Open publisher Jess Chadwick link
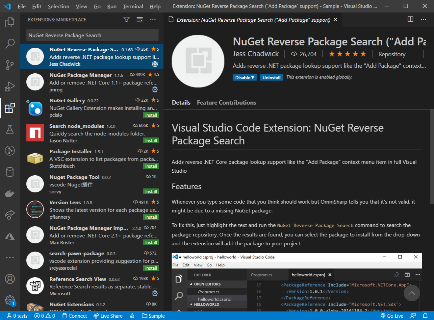Viewport: 434px width, 320px height. (x=256, y=54)
